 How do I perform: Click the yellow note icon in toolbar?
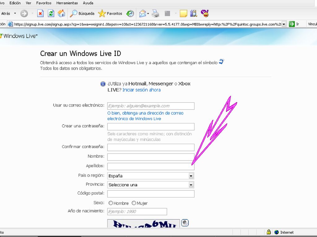point(183,14)
